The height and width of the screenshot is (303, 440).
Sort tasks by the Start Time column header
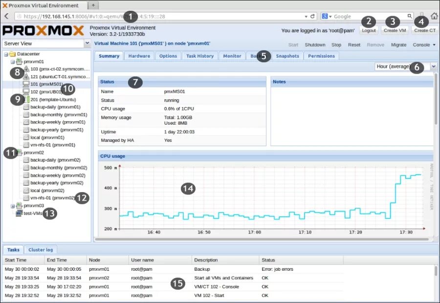pyautogui.click(x=23, y=260)
